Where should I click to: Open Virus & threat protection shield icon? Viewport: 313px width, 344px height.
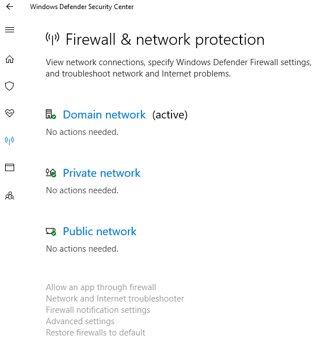point(10,86)
